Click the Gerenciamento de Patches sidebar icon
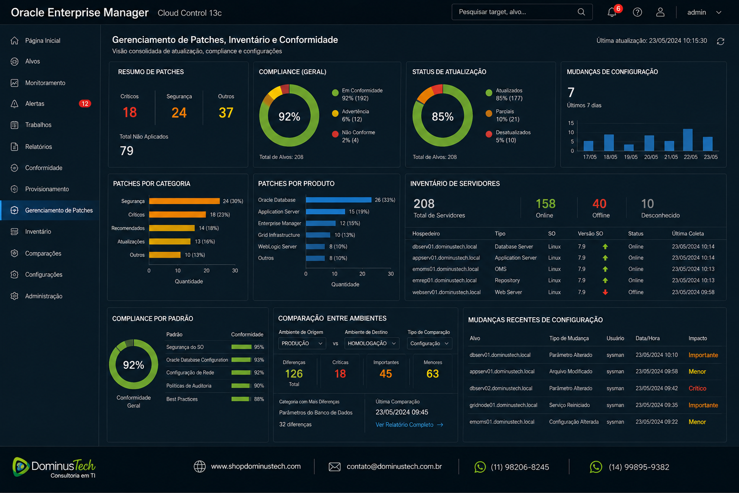Screen dimensions: 739x493 pyautogui.click(x=14, y=210)
